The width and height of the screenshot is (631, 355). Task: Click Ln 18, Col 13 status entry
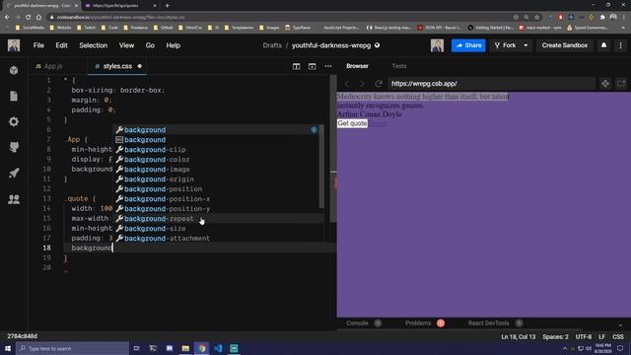519,336
